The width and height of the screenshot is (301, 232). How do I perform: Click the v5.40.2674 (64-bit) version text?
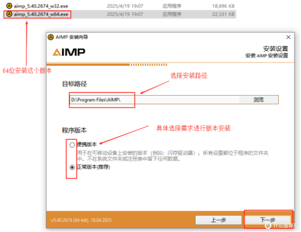(81, 220)
